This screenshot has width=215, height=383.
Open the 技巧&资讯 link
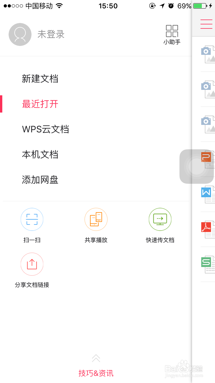[x=96, y=373]
